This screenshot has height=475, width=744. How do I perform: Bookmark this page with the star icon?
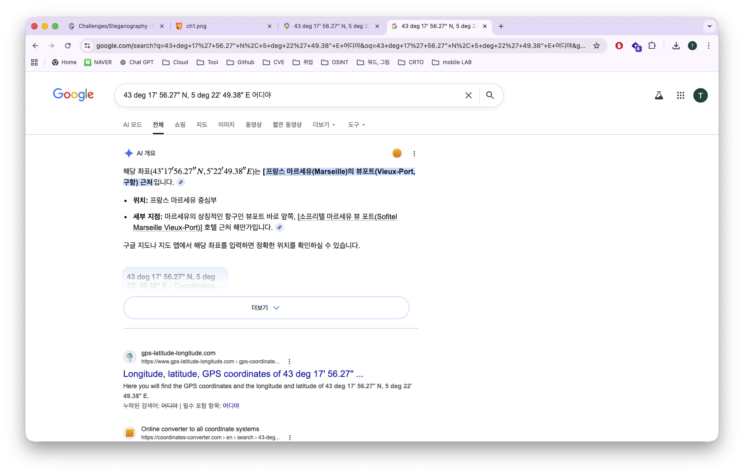(597, 46)
